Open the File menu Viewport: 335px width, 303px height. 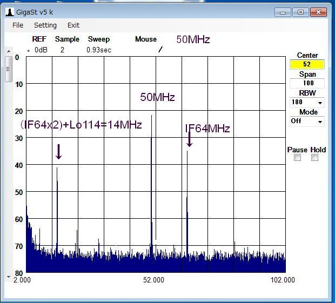18,25
